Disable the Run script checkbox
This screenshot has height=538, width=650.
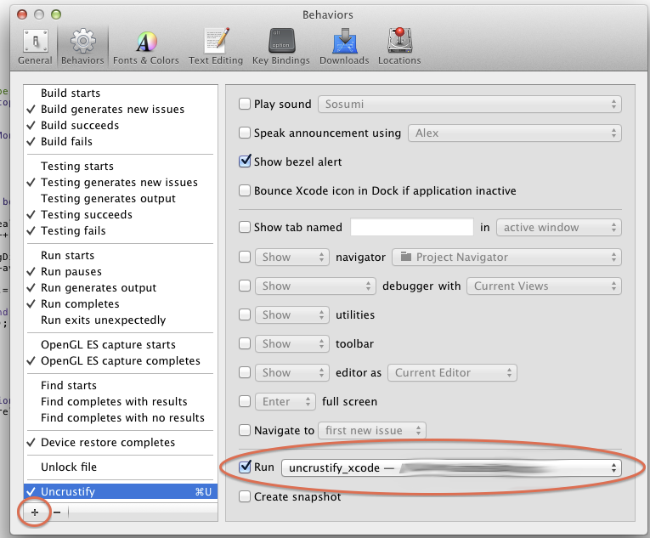click(245, 467)
